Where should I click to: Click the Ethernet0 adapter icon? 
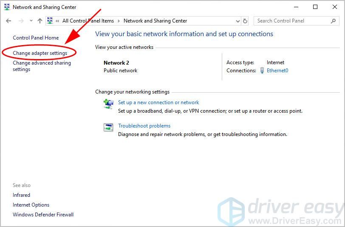click(x=262, y=71)
